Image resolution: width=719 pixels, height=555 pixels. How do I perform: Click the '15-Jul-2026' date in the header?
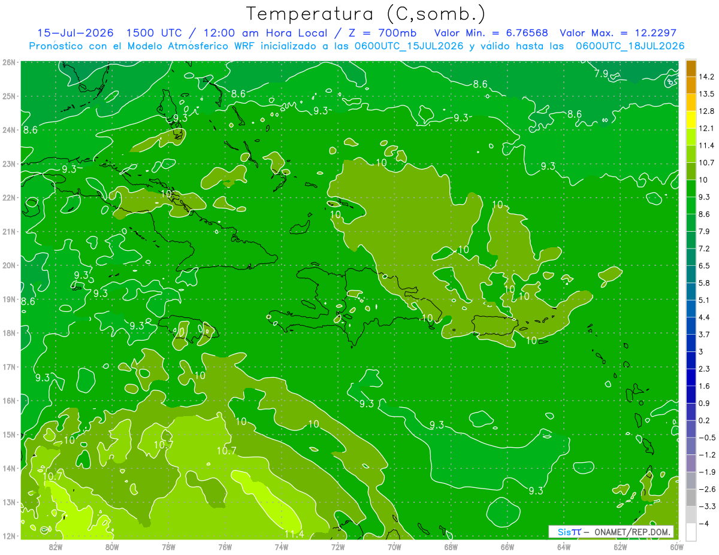[75, 33]
